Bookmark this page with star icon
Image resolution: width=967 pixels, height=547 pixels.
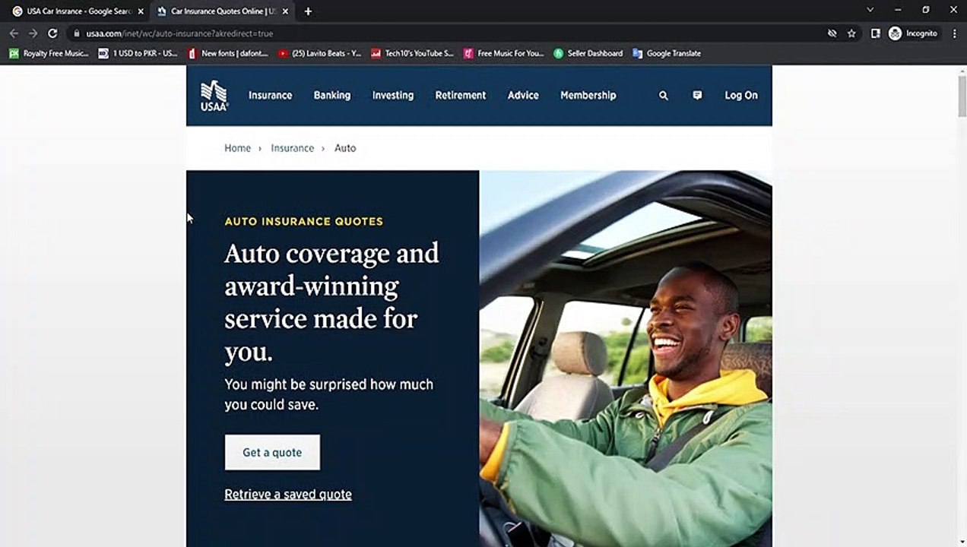(851, 33)
